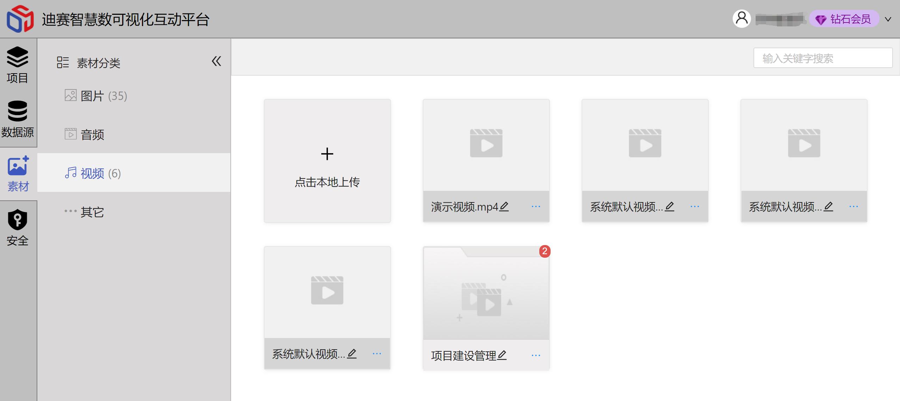Click the platform logo icon
900x401 pixels.
(x=20, y=19)
